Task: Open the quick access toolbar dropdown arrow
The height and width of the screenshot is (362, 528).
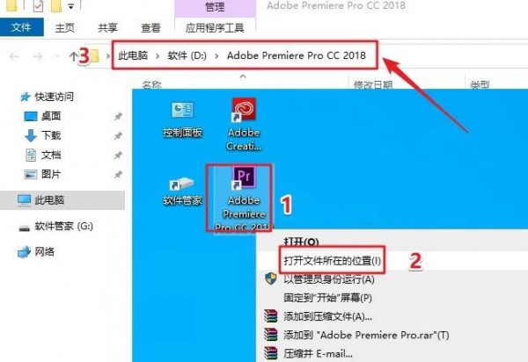Action: 70,6
